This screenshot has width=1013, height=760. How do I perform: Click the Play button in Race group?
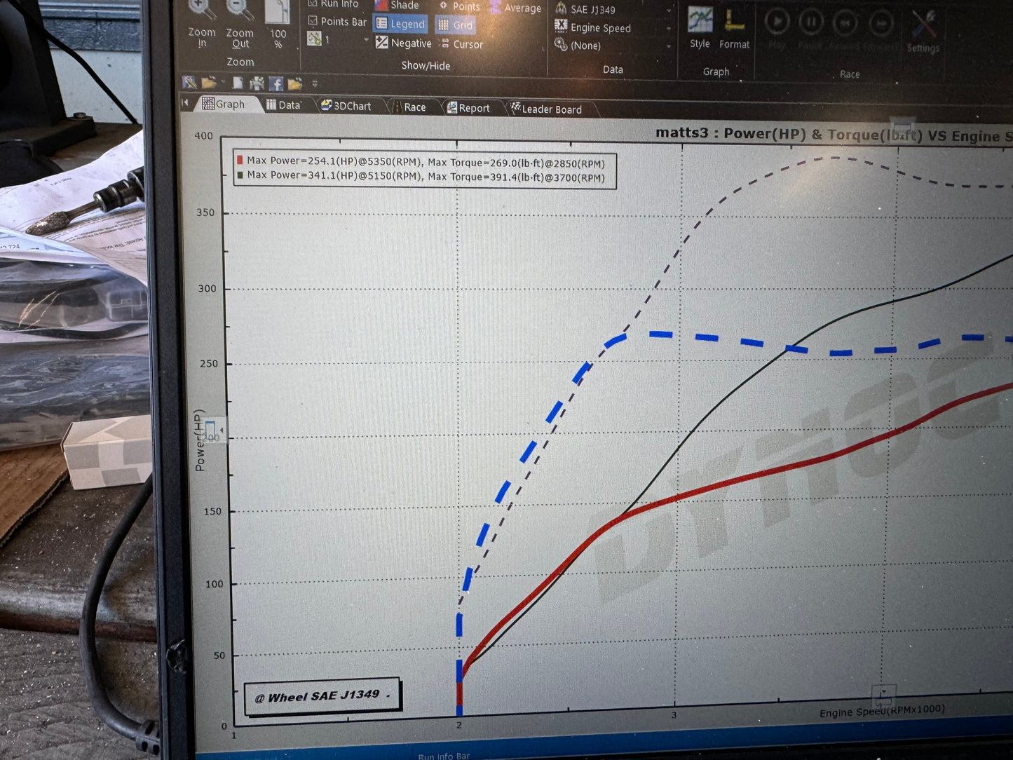point(777,21)
